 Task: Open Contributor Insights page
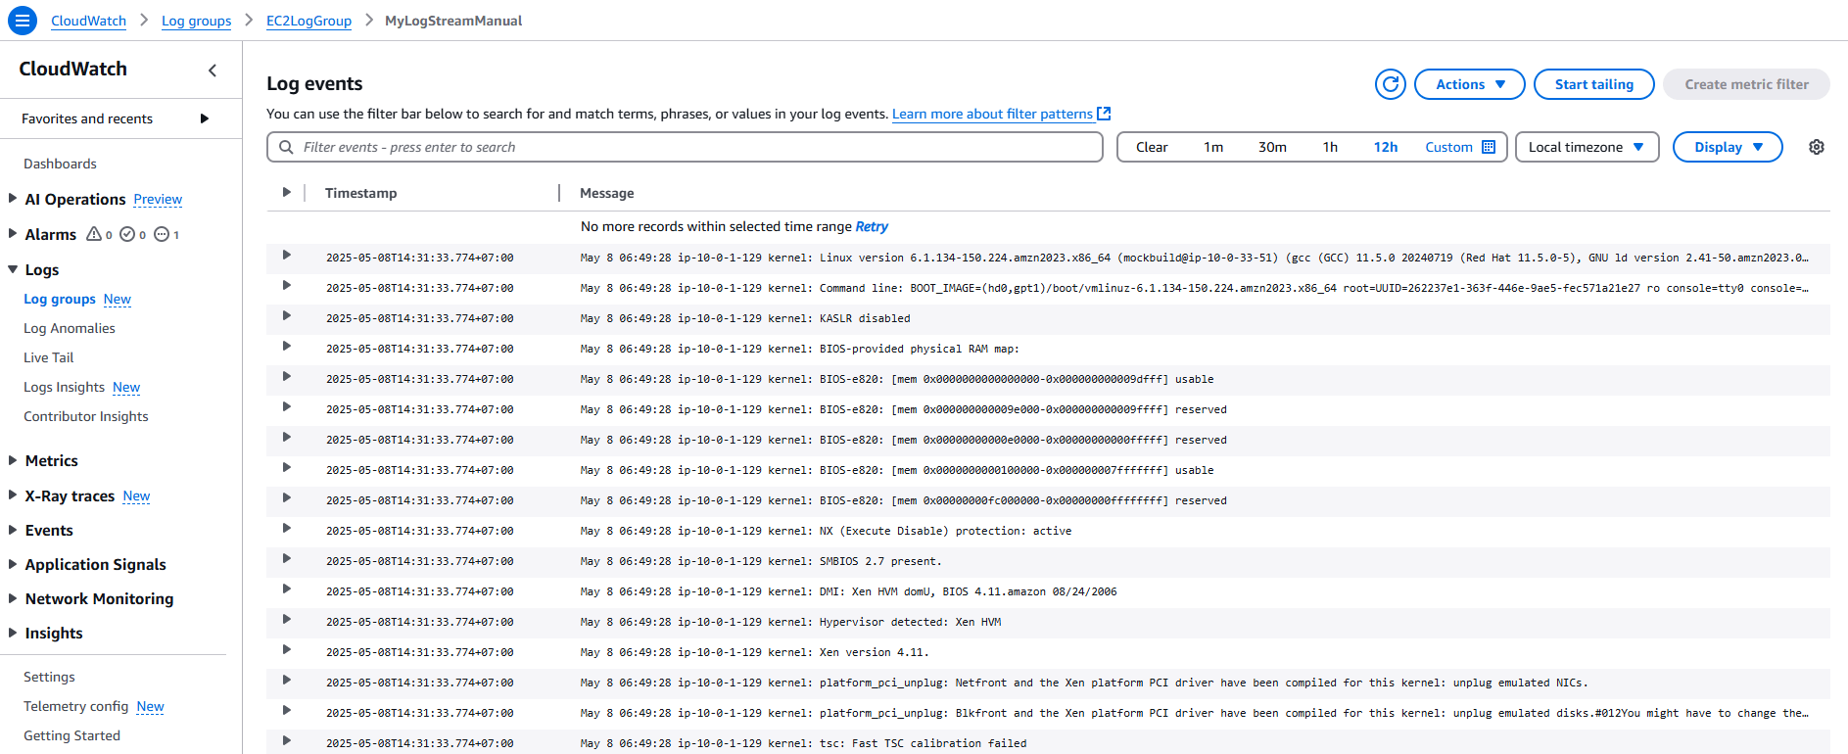click(x=86, y=416)
